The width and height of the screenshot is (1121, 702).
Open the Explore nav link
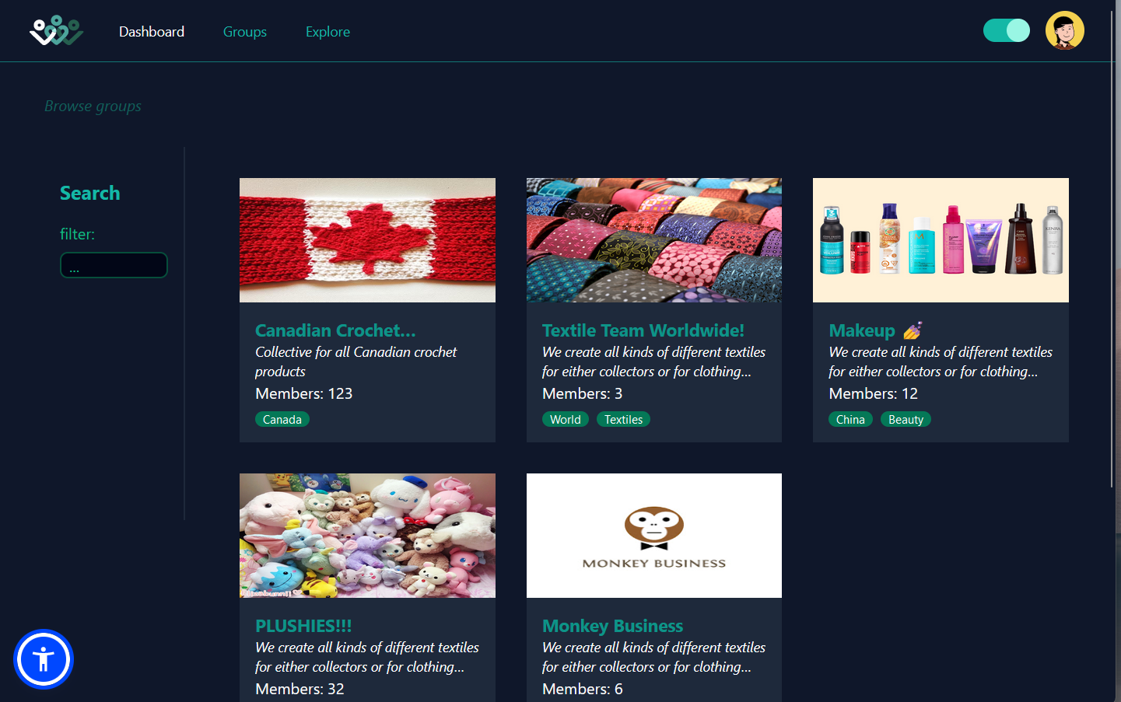tap(328, 32)
